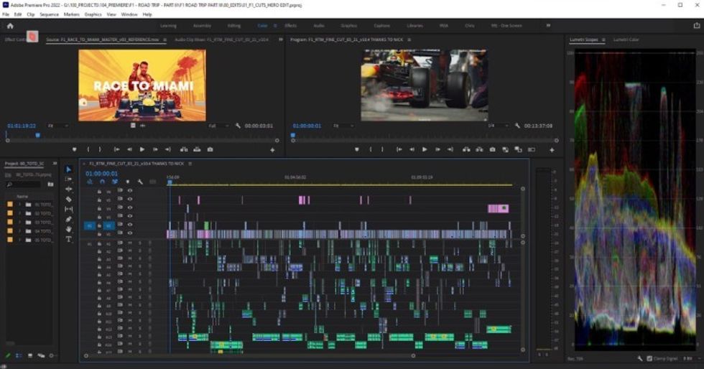This screenshot has width=704, height=369.
Task: Expand the 01 TOTO bin
Action: point(19,205)
